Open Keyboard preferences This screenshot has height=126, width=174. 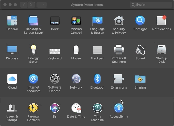[55, 51]
